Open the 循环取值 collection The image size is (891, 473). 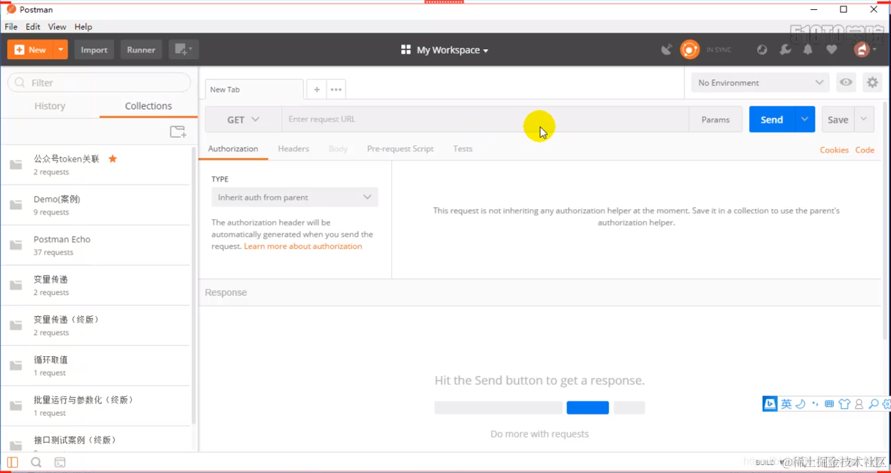(96, 365)
